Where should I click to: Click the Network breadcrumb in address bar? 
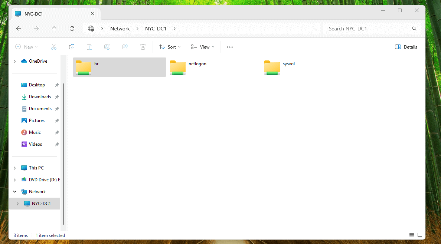point(120,29)
